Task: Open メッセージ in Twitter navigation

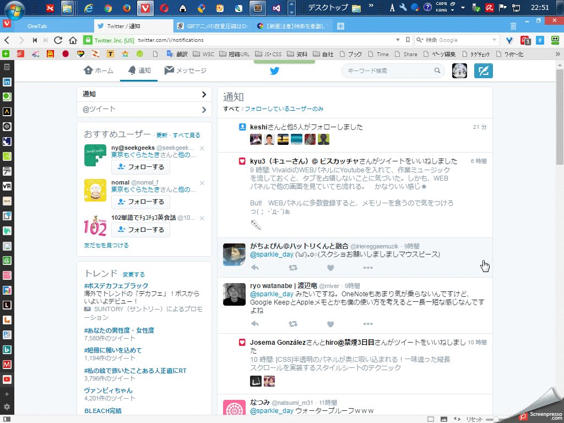Action: click(x=186, y=70)
